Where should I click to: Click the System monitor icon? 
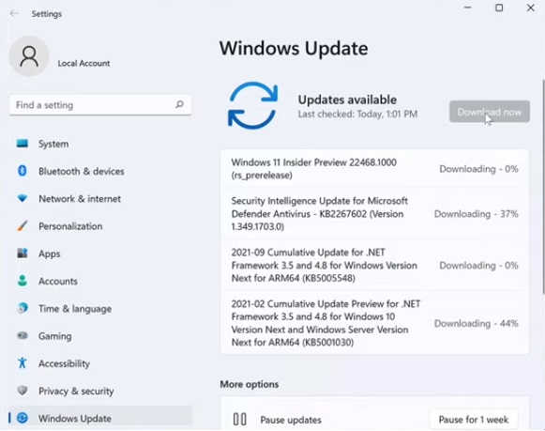(x=23, y=144)
